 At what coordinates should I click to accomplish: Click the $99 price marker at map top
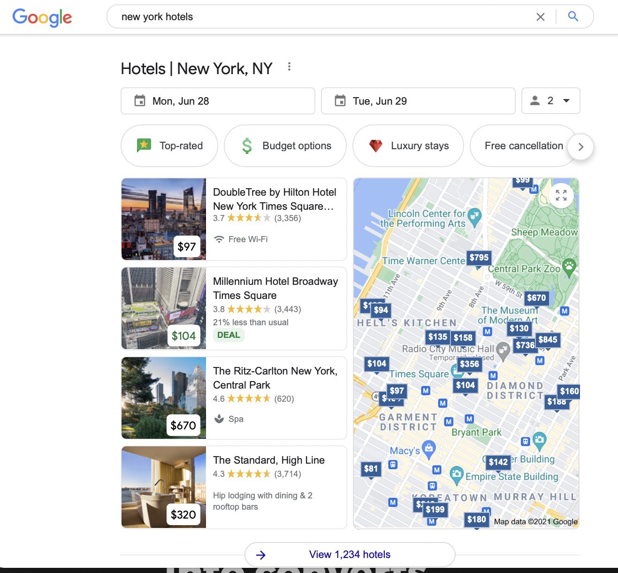522,181
